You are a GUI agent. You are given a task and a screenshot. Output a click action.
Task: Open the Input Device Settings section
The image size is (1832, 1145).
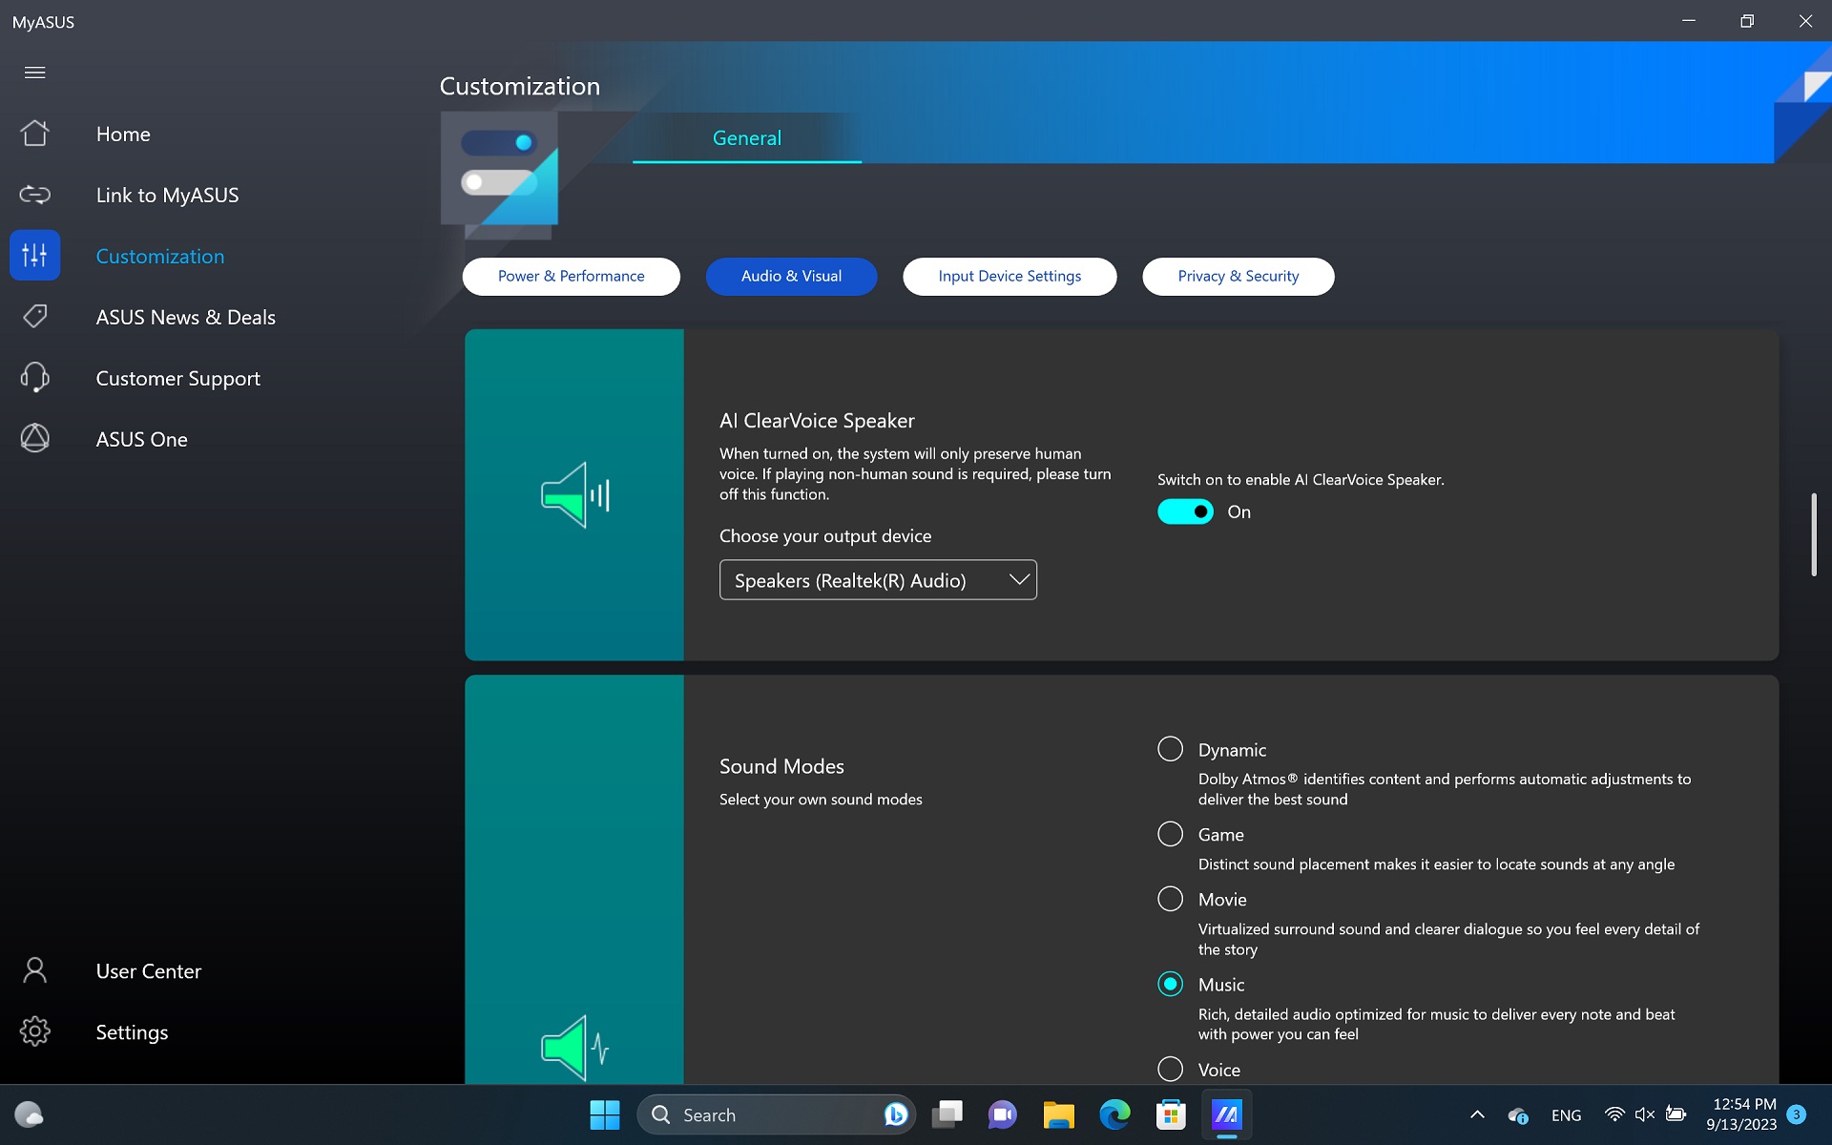tap(1010, 277)
